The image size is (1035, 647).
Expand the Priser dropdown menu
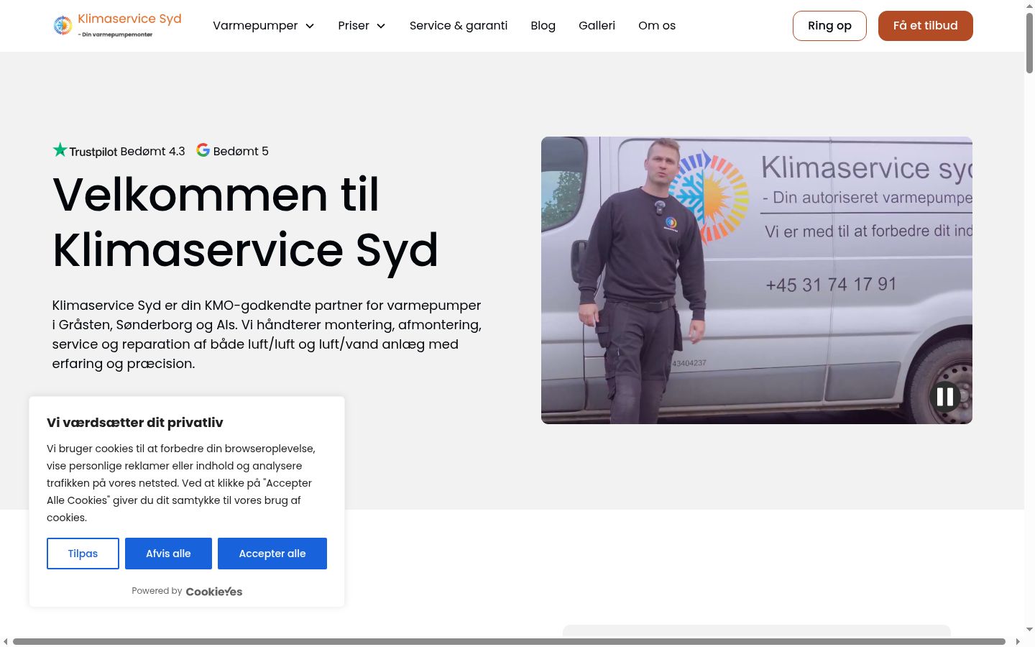click(x=362, y=26)
